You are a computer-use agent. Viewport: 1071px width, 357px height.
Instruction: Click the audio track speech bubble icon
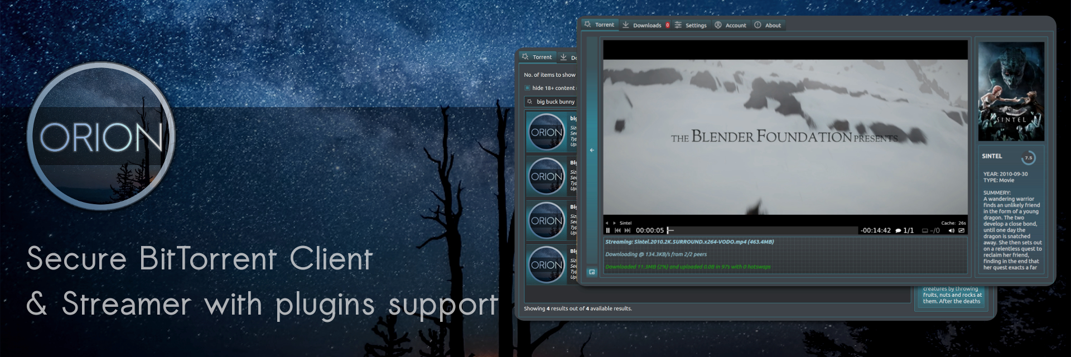[x=898, y=230]
